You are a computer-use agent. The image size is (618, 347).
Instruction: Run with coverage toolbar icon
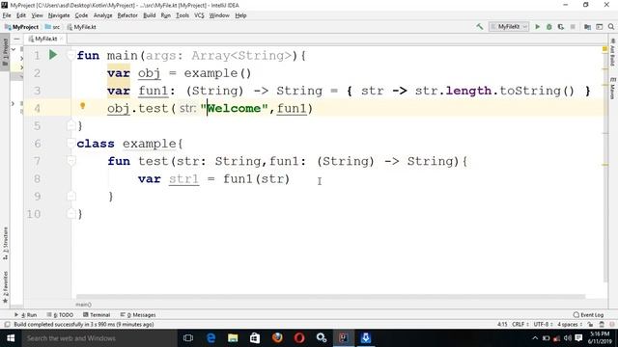tap(561, 27)
